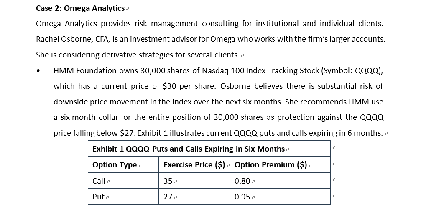Click "$27" in the sentence before Exhibit 1
The width and height of the screenshot is (421, 209).
(x=127, y=133)
